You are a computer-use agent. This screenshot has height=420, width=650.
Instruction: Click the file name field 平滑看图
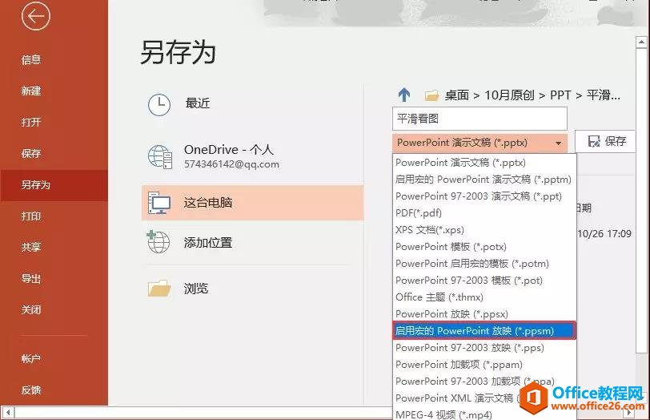pos(479,119)
